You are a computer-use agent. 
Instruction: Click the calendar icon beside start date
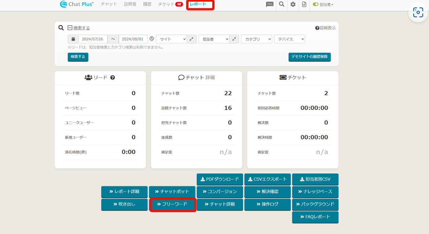pyautogui.click(x=73, y=39)
